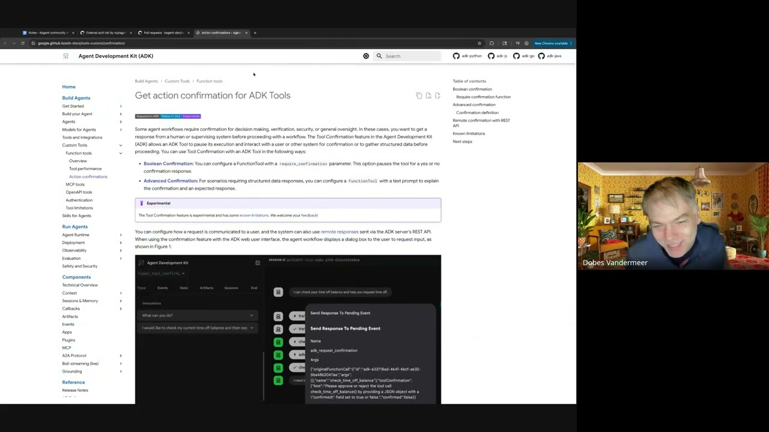Screen dimensions: 769x432
Task: Open the Home sidebar link
Action: point(68,86)
